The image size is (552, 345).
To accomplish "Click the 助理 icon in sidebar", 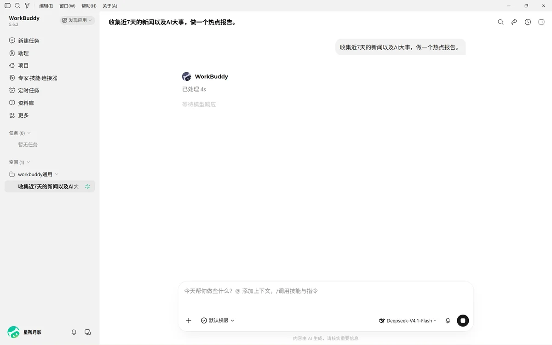I will pos(12,53).
